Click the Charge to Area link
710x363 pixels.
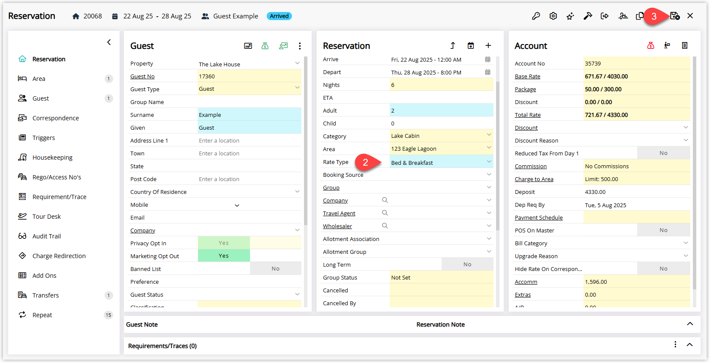point(534,179)
